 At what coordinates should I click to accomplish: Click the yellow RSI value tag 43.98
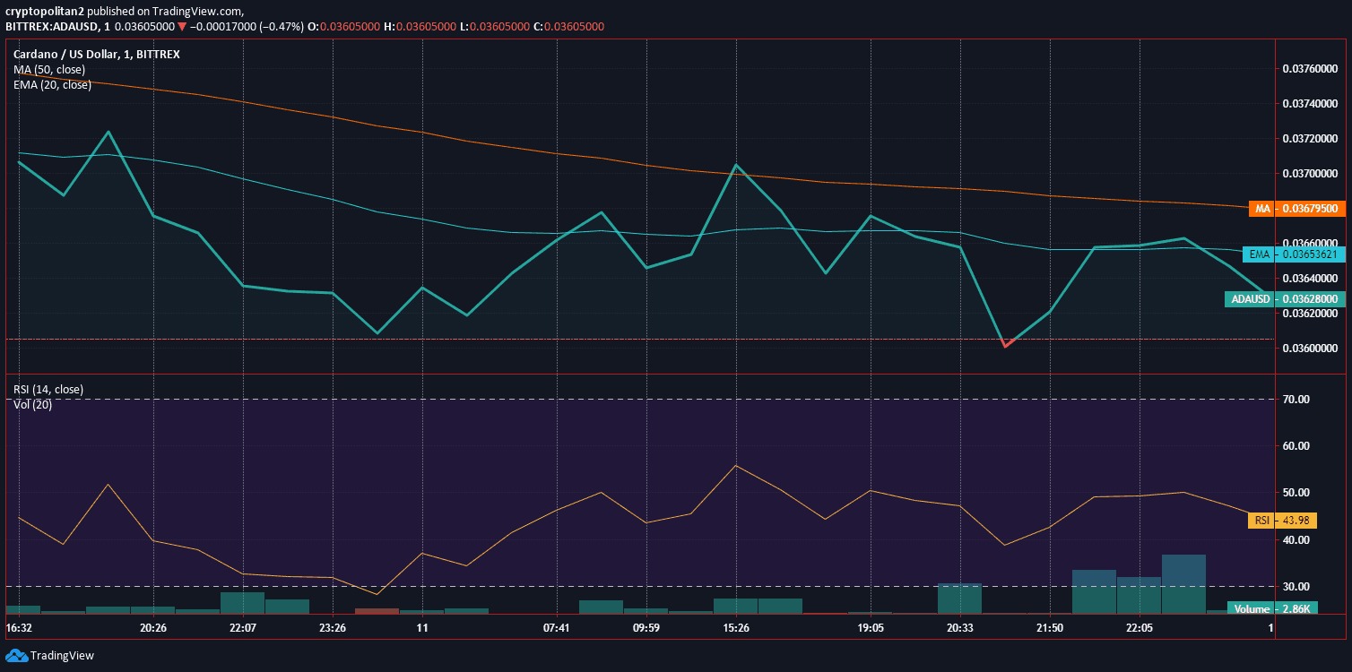[1281, 521]
